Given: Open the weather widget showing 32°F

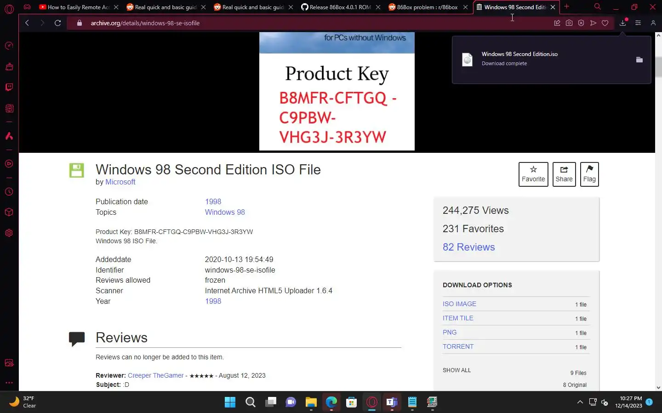Looking at the screenshot, I should [x=23, y=402].
